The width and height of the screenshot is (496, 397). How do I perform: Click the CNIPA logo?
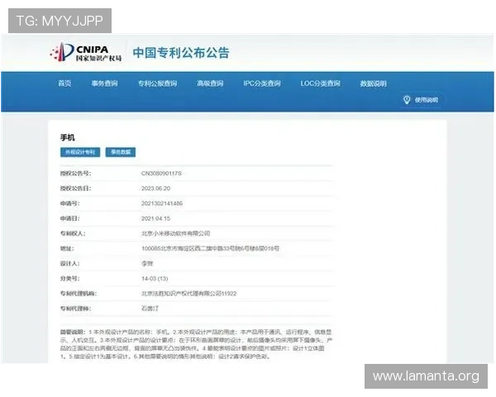point(86,52)
